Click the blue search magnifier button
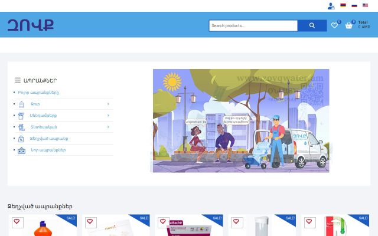 coord(312,25)
